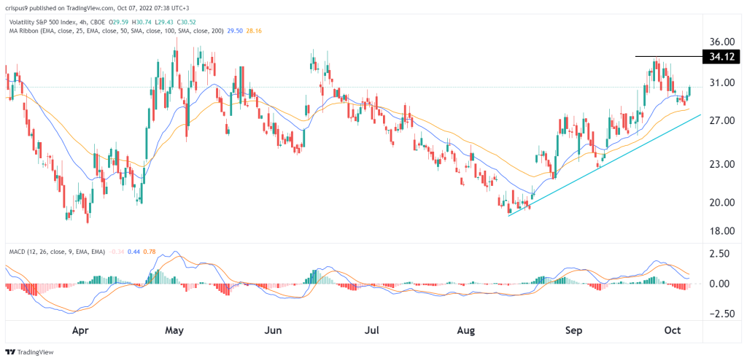Click the 34.12 price label

(x=721, y=57)
